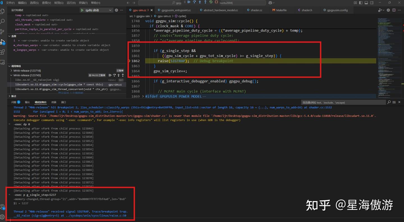Screen dimensions: 404x222
Task: Open 终端 terminal panel tab
Action: pos(54,102)
